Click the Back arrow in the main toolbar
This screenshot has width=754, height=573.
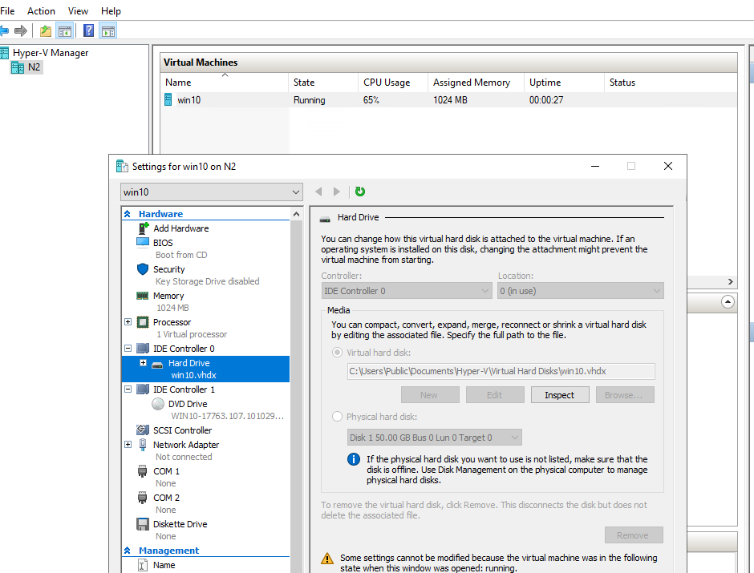(4, 31)
